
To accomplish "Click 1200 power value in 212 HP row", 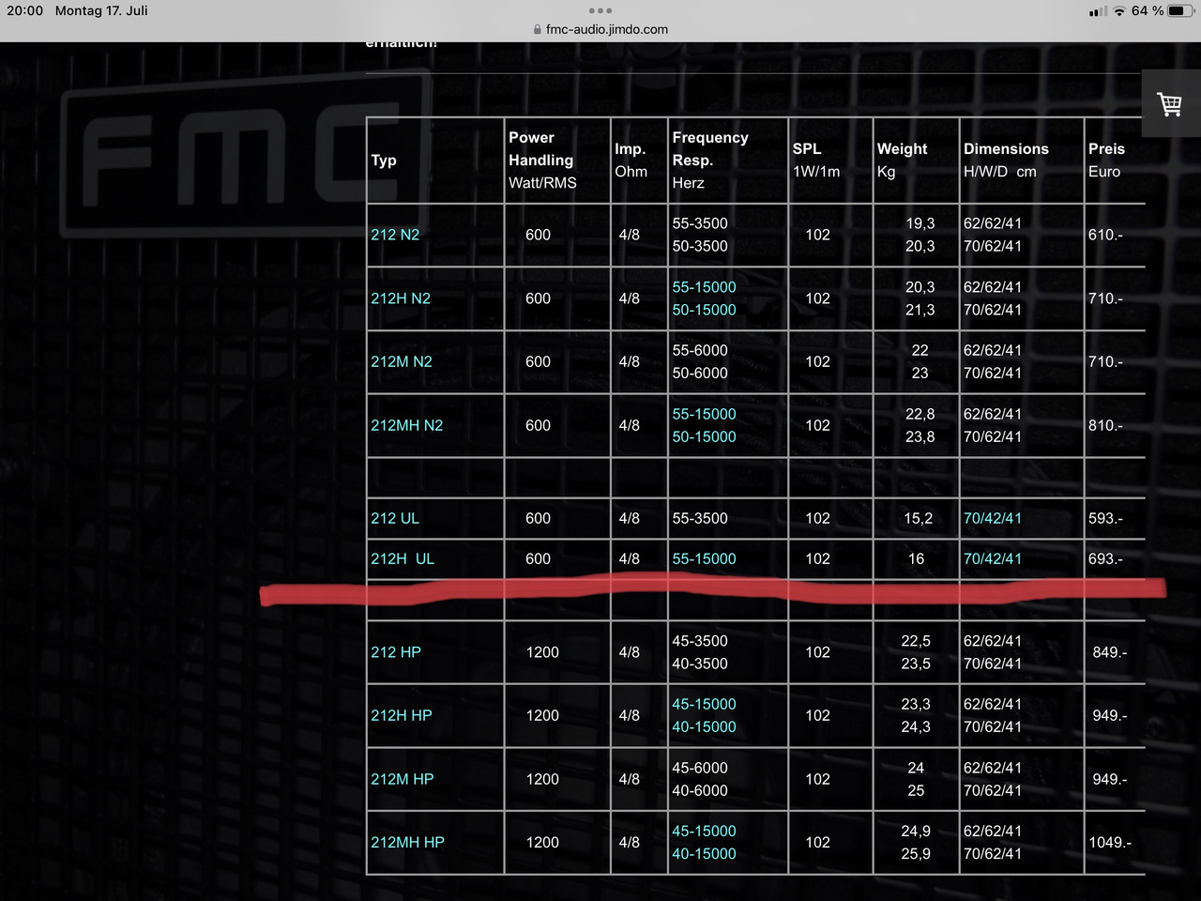I will point(542,652).
